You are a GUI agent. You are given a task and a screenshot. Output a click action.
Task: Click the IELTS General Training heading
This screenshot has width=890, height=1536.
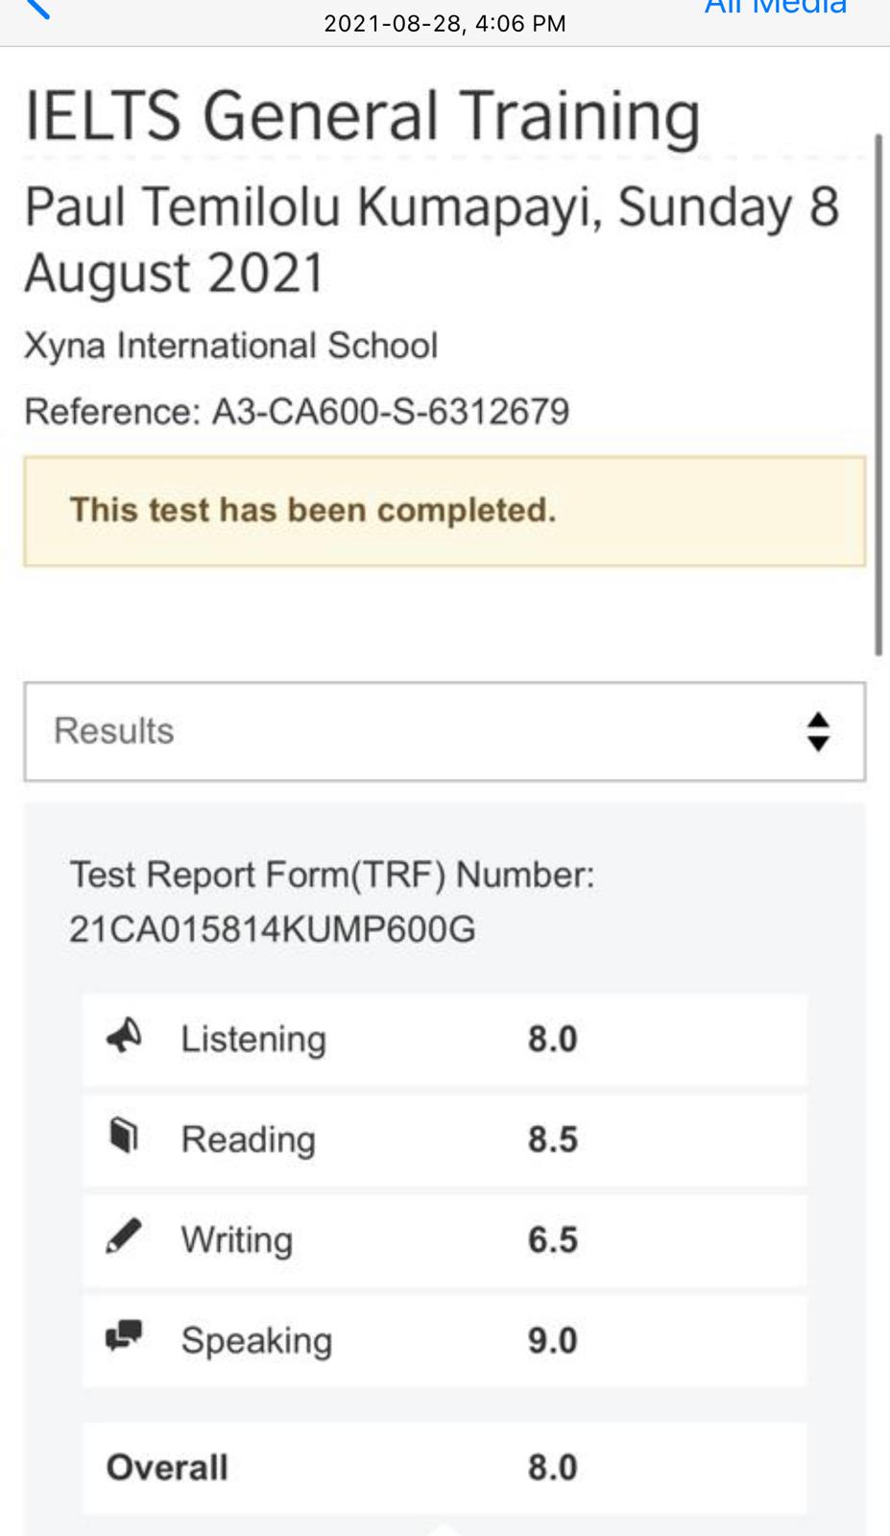(x=362, y=116)
